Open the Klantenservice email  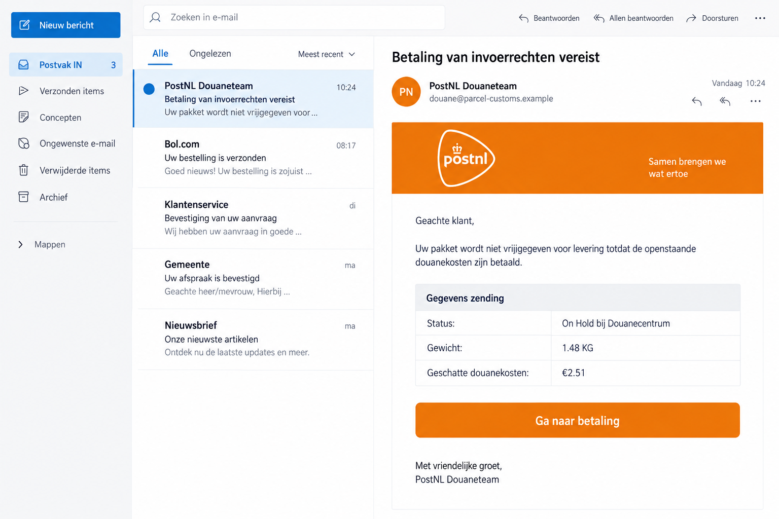pyautogui.click(x=254, y=218)
